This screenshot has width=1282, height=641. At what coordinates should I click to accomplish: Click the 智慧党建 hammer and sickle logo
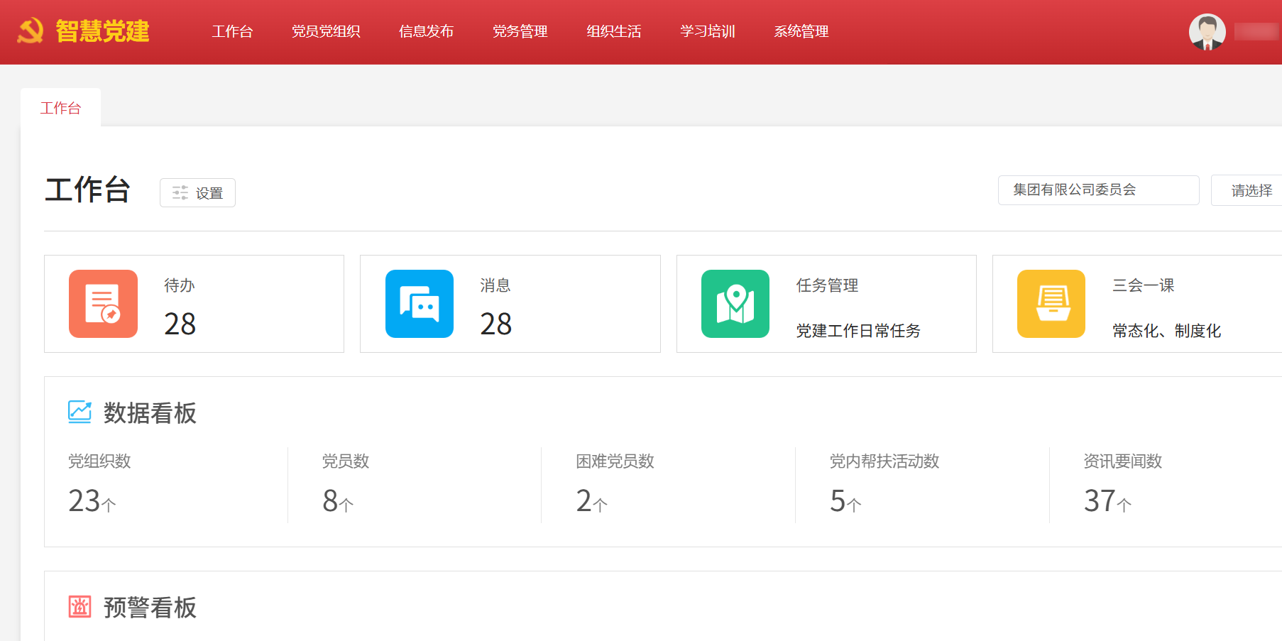pyautogui.click(x=31, y=31)
